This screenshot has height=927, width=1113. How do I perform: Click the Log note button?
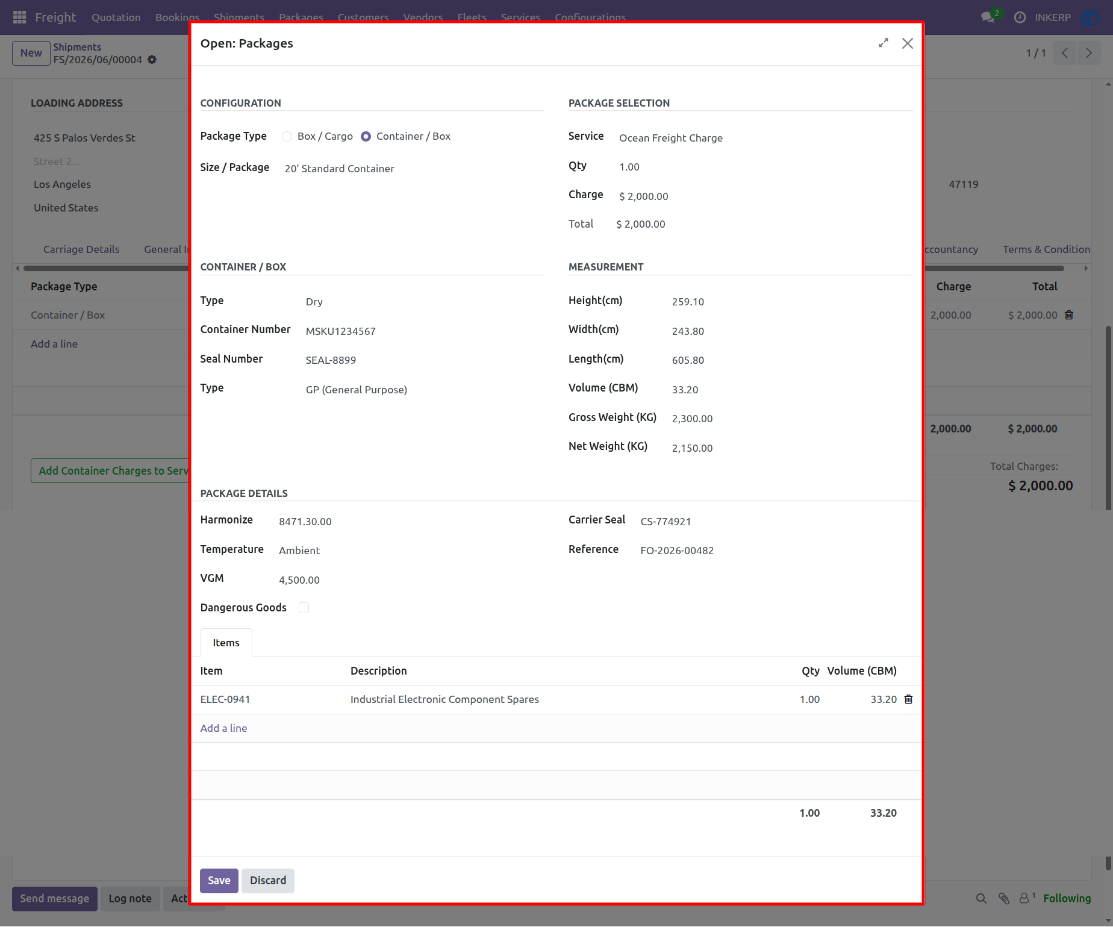130,899
